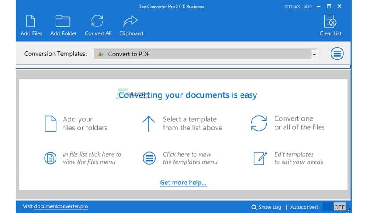369x213 pixels.
Task: Click the files menu document icon
Action: pyautogui.click(x=51, y=158)
